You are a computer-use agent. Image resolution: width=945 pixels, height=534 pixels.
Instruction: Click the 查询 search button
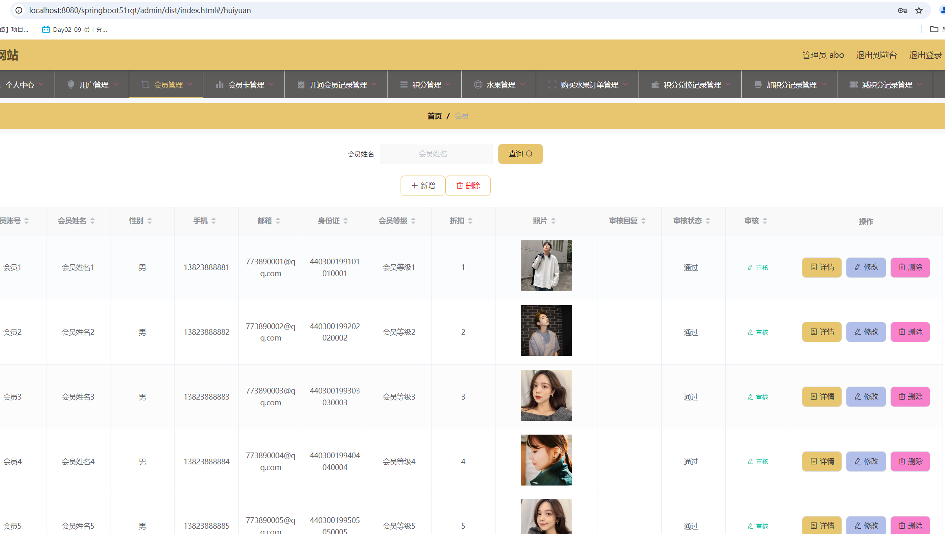tap(520, 154)
